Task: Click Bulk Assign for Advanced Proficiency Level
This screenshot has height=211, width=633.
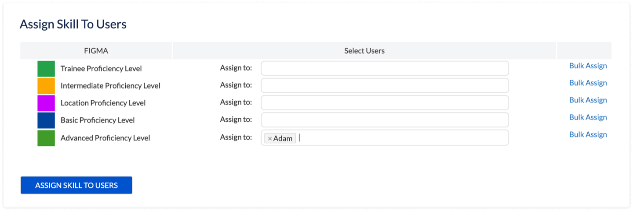Action: 588,134
